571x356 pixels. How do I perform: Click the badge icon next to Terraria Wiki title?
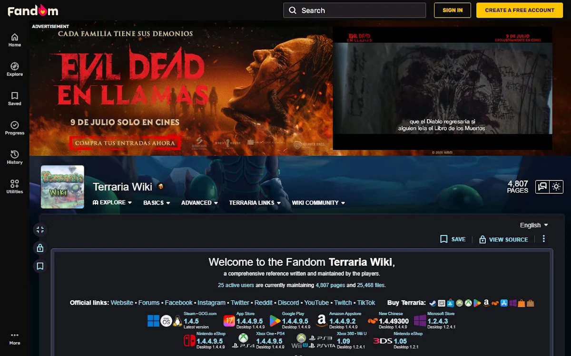tap(161, 187)
